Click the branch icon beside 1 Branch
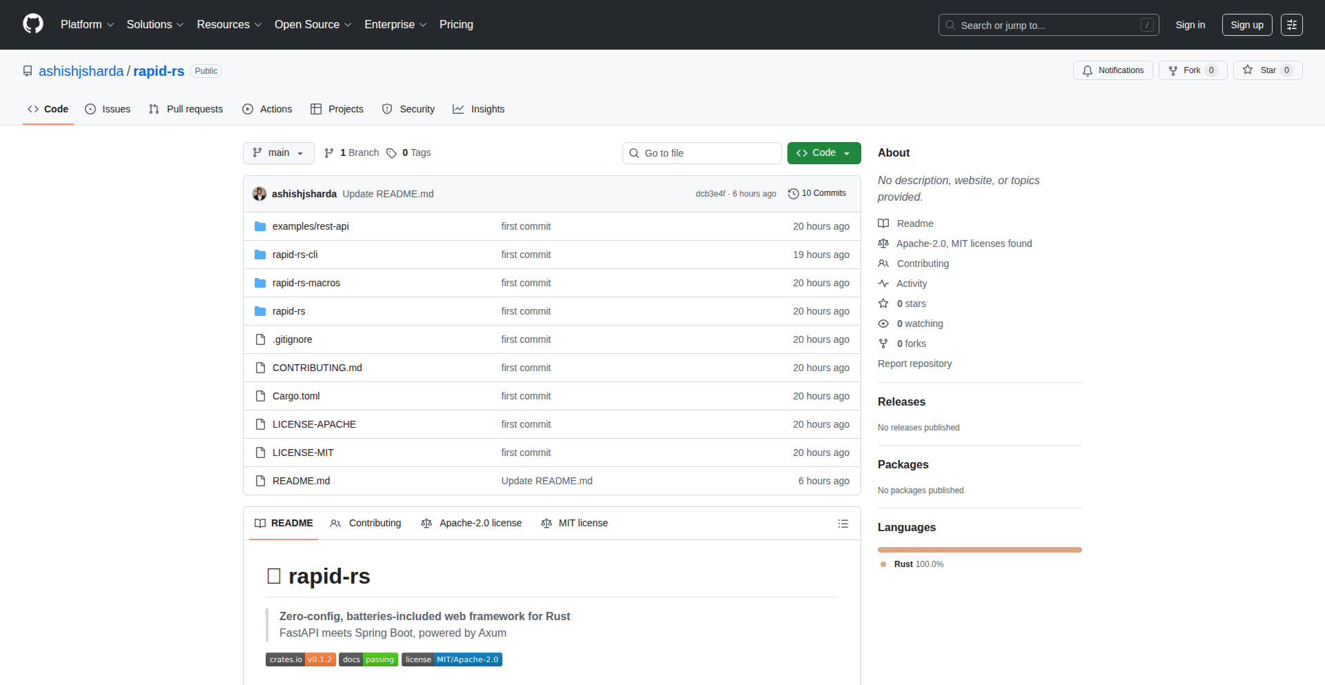1325x685 pixels. tap(329, 153)
